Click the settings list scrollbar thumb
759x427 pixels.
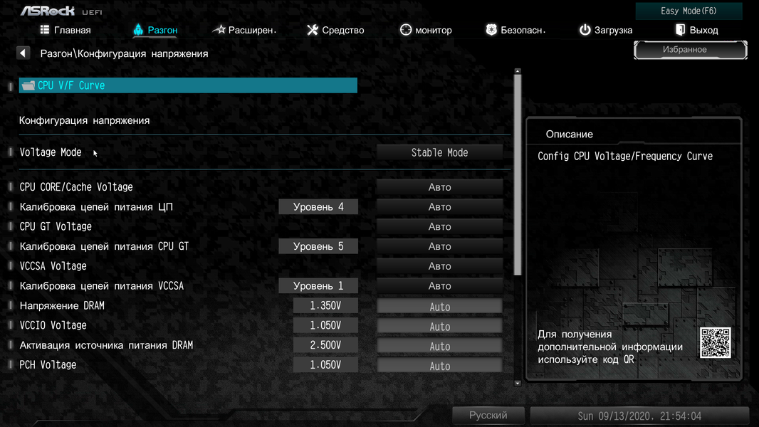click(x=518, y=174)
